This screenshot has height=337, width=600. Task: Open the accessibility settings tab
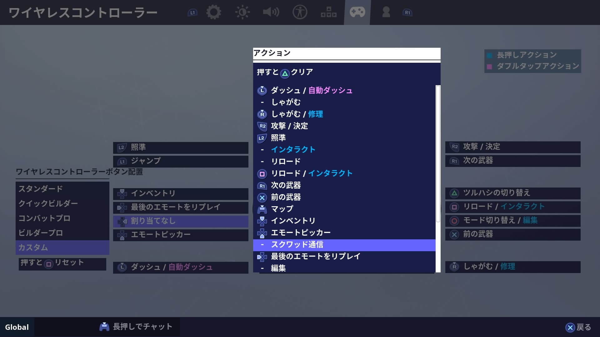point(300,12)
